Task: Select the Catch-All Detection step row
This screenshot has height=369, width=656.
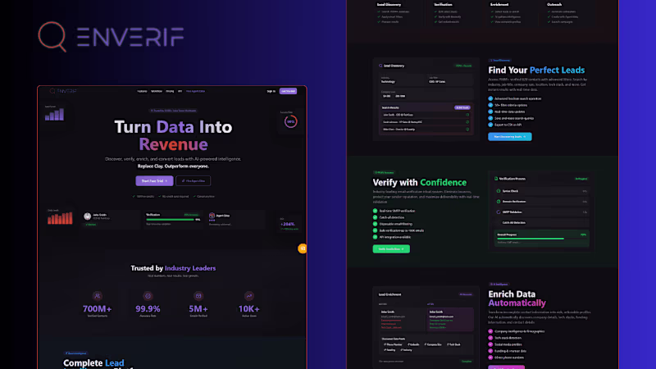Action: coord(541,222)
